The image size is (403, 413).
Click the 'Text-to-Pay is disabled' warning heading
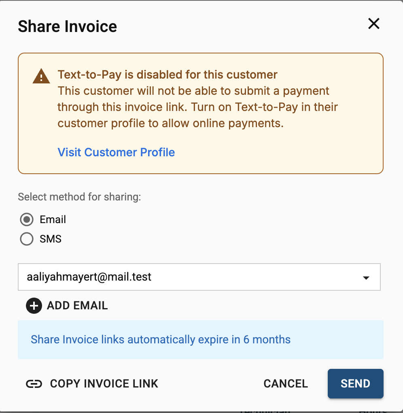point(168,75)
